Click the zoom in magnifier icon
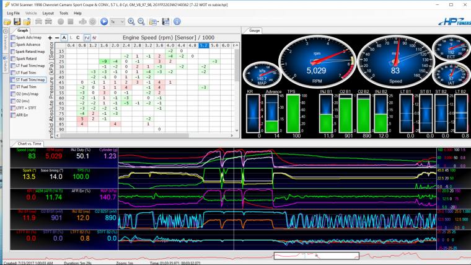Screen dimensions: 471x265 point(131,21)
